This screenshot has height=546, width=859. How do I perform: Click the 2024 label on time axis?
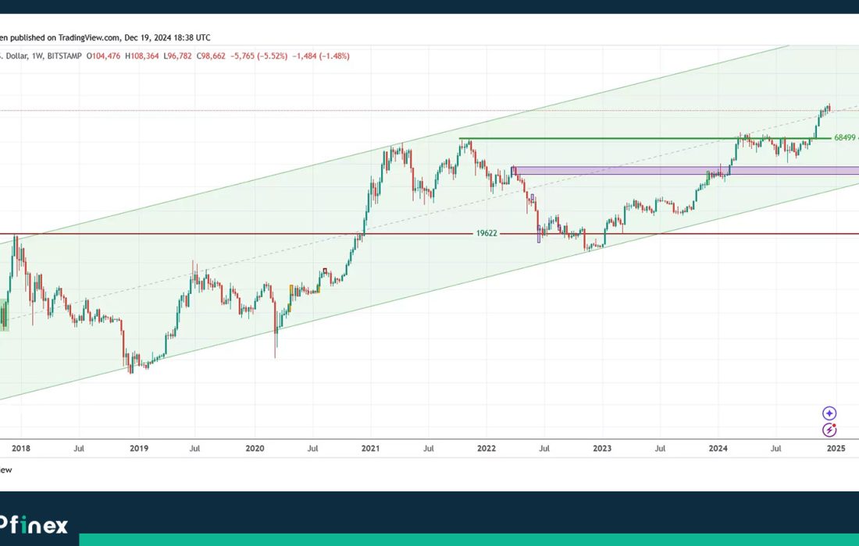pos(718,448)
